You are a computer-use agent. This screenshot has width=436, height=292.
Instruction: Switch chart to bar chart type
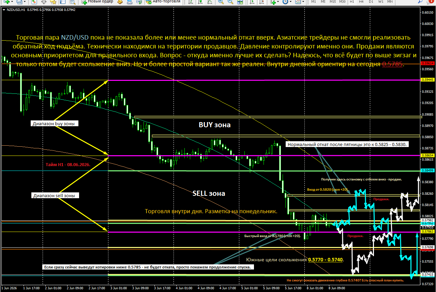pyautogui.click(x=190, y=2)
